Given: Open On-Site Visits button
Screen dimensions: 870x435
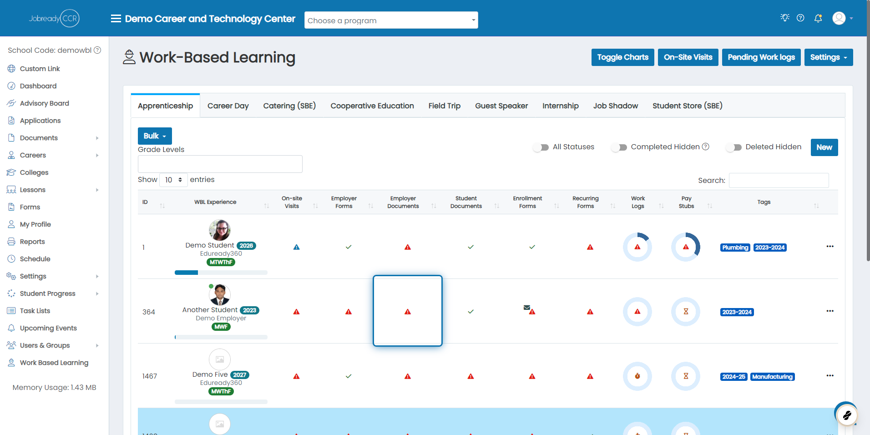Looking at the screenshot, I should pos(688,57).
